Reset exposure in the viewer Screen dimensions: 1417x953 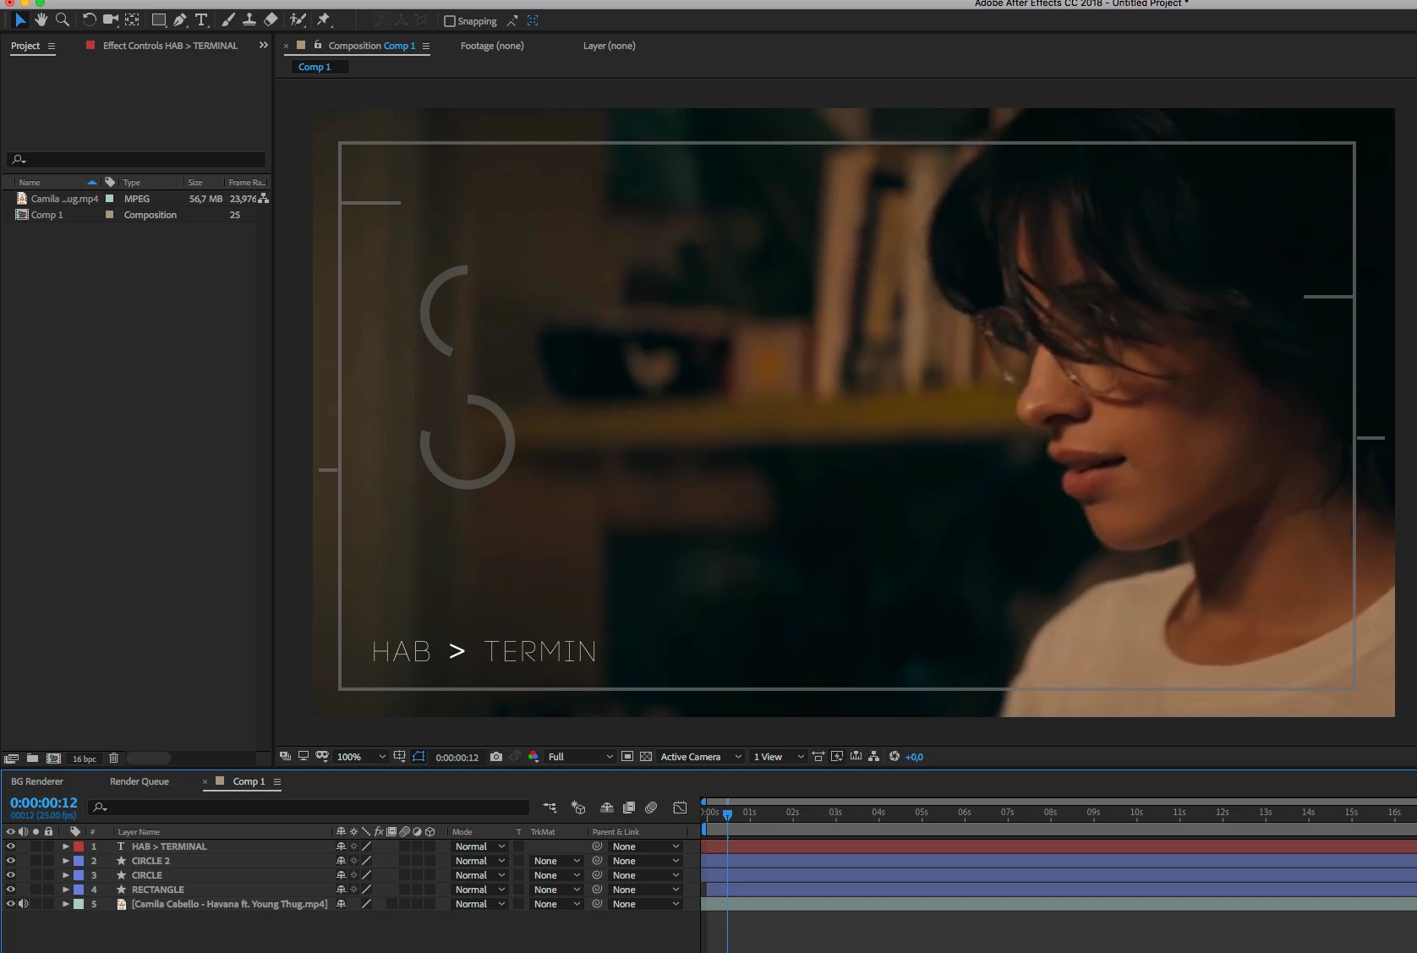click(895, 757)
